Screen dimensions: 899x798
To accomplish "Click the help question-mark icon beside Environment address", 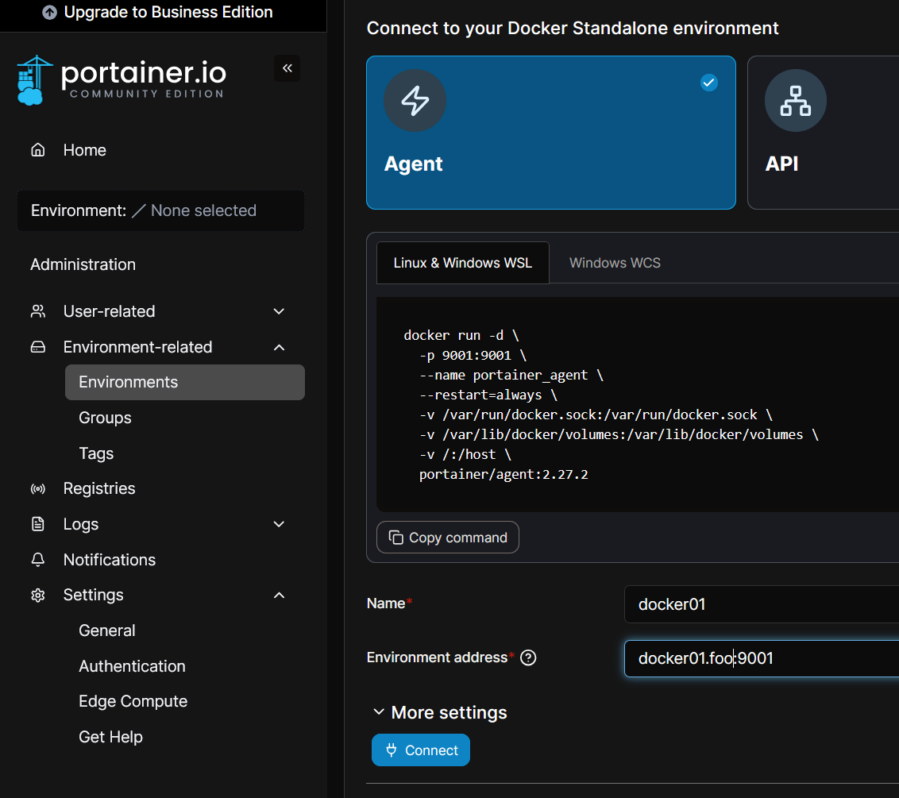I will pos(528,657).
